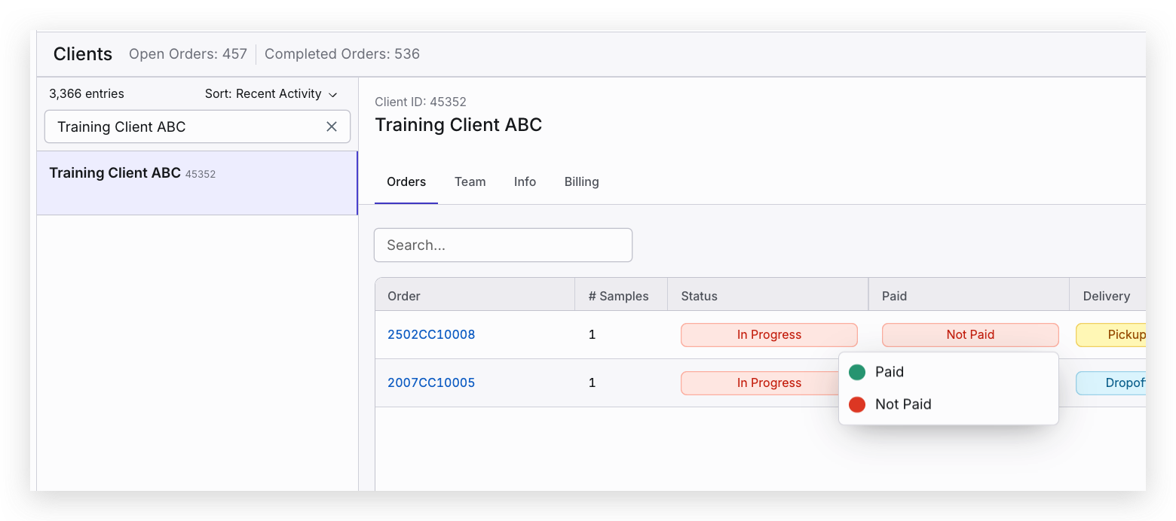Switch to the Orders tab
The height and width of the screenshot is (521, 1176).
[406, 181]
